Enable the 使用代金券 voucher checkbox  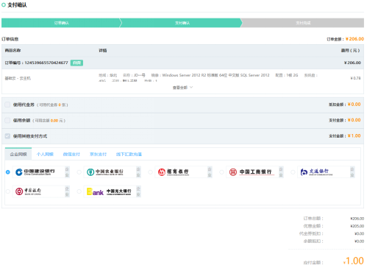coord(7,105)
